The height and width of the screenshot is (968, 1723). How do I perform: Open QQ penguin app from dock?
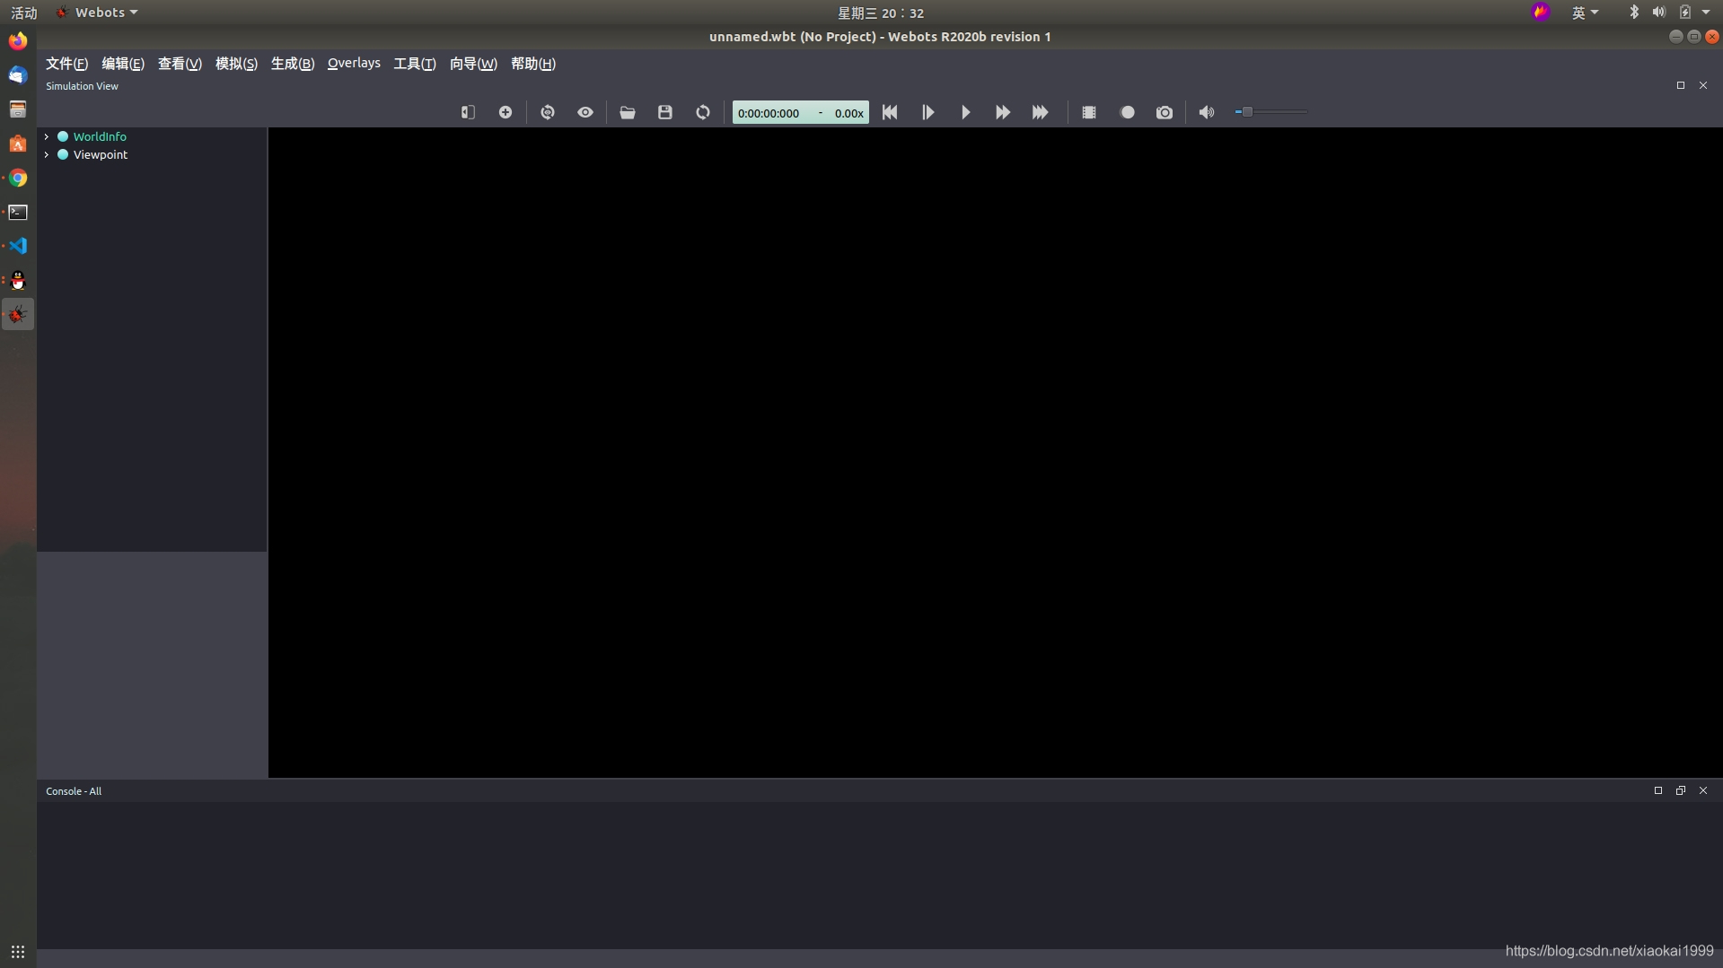[18, 280]
